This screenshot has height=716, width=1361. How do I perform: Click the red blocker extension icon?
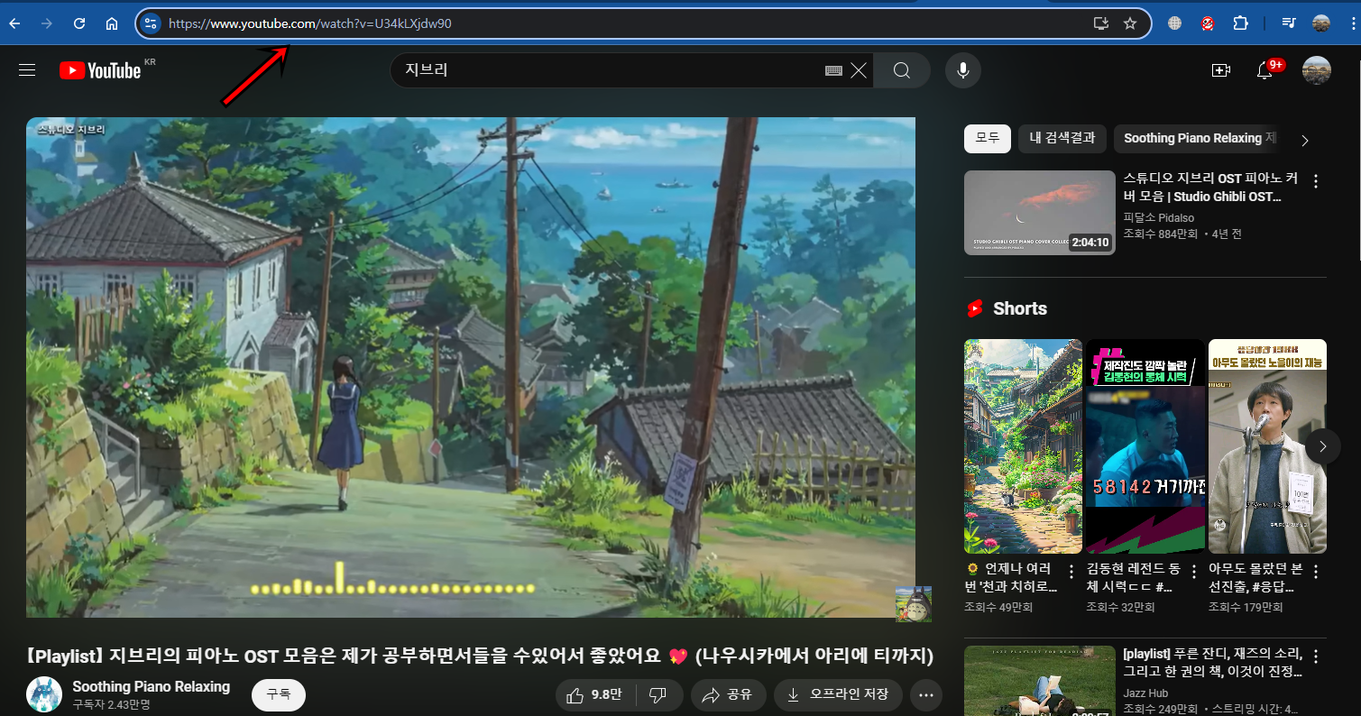(1208, 23)
